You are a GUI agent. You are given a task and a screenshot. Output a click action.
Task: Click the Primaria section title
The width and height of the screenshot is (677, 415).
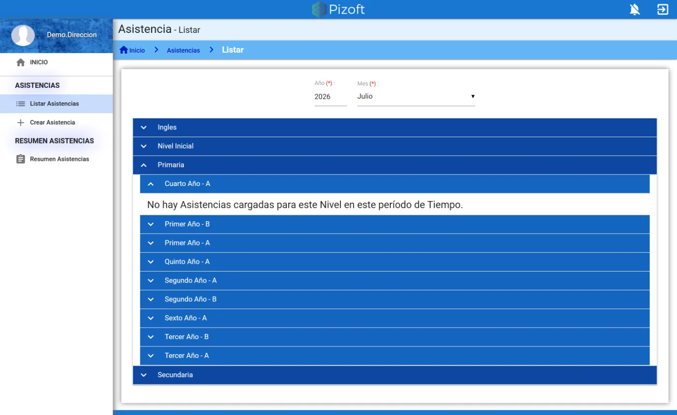[171, 165]
